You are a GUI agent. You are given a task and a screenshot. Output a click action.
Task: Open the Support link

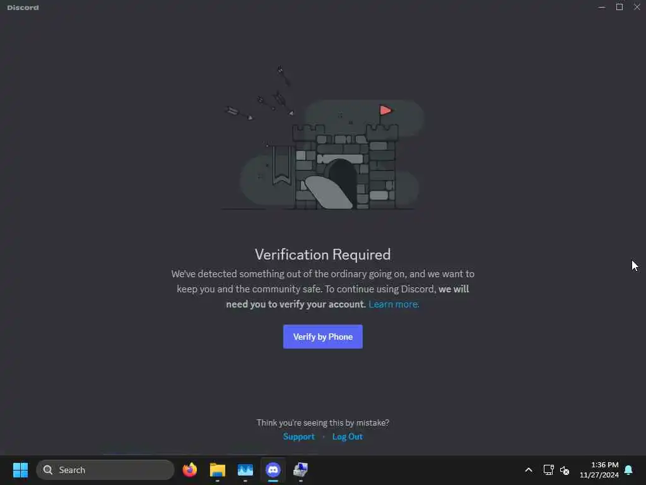pyautogui.click(x=298, y=437)
